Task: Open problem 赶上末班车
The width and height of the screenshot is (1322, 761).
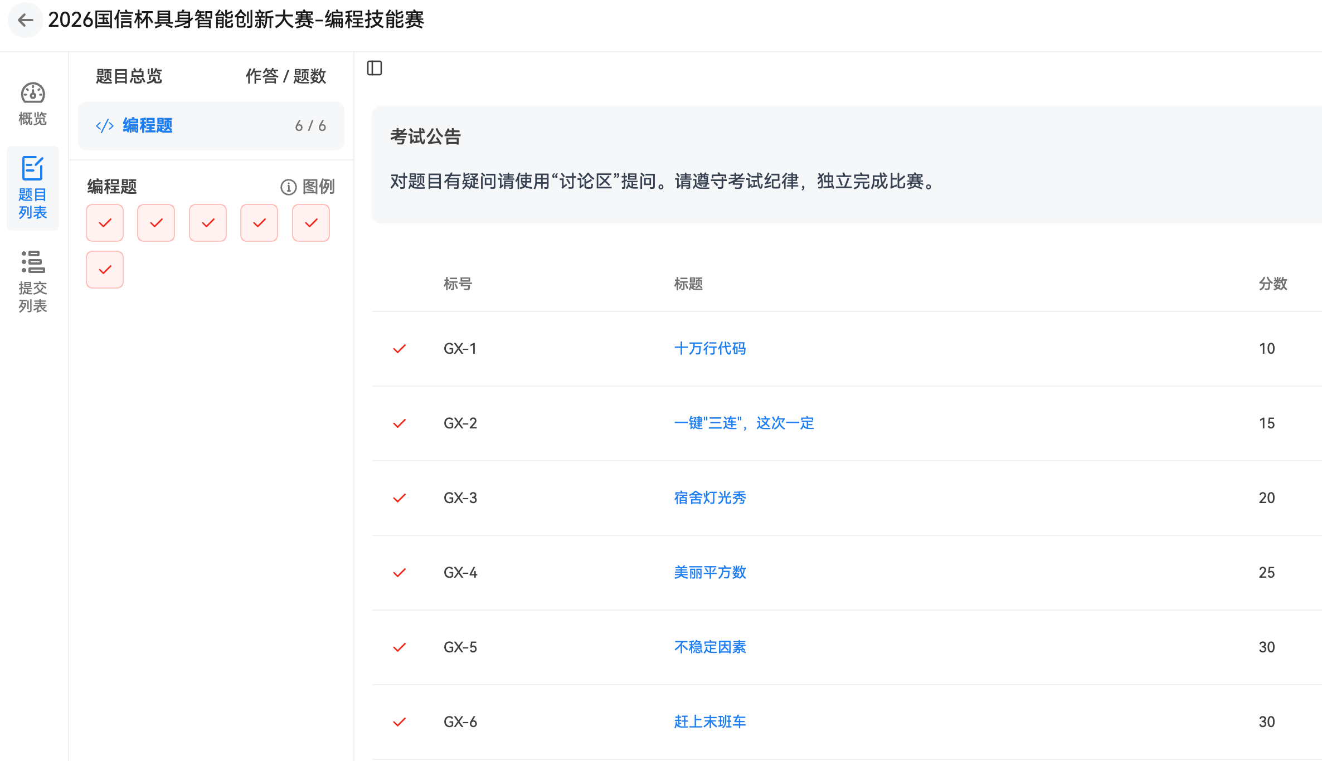Action: [x=710, y=722]
